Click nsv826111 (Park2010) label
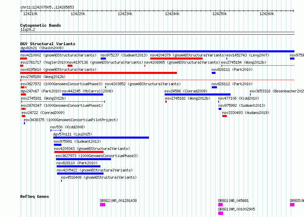 (232, 69)
